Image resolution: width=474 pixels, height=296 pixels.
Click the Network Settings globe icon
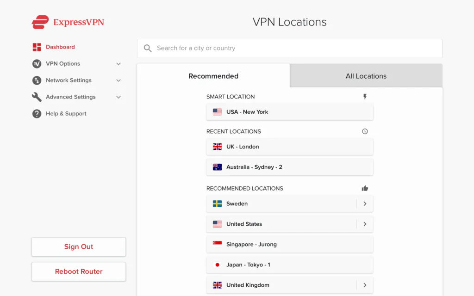[37, 80]
